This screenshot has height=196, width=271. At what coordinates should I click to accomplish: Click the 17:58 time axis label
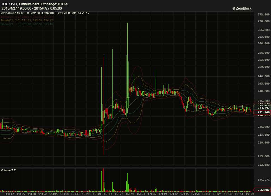(x=195, y=194)
